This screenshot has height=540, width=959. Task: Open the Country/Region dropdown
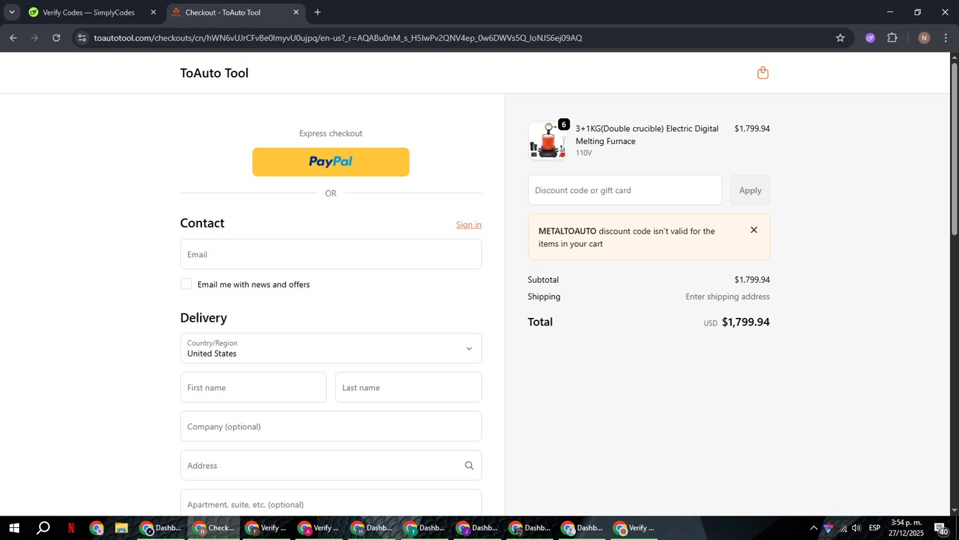(x=331, y=348)
